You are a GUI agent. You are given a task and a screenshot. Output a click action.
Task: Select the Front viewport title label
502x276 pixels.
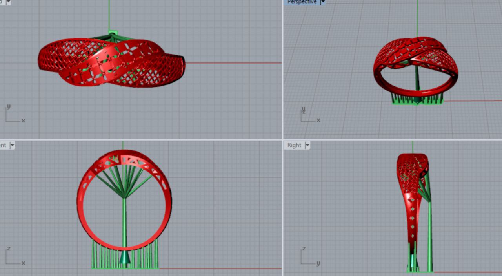coord(3,145)
